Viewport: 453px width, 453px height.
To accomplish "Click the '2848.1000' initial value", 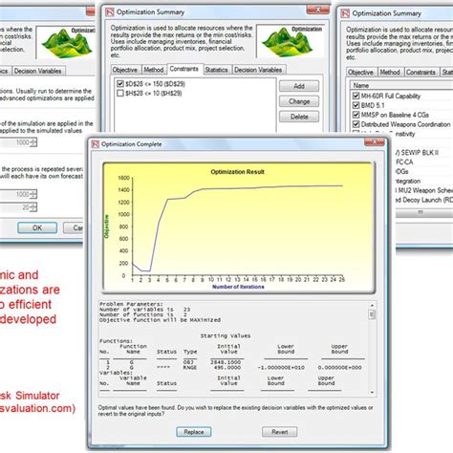I will 226,362.
